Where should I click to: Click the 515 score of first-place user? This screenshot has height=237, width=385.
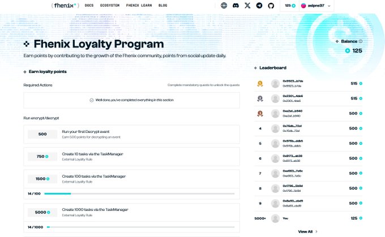click(354, 83)
